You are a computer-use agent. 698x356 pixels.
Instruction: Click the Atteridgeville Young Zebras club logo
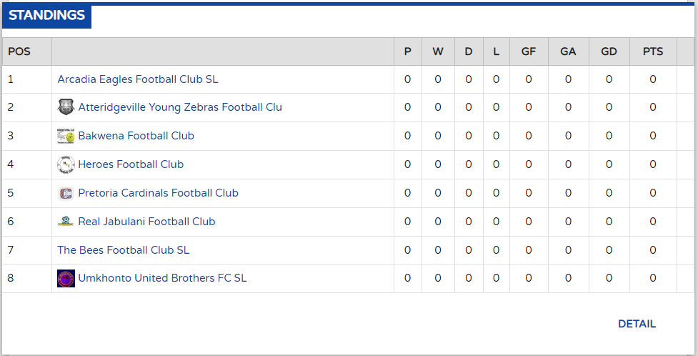[x=66, y=107]
